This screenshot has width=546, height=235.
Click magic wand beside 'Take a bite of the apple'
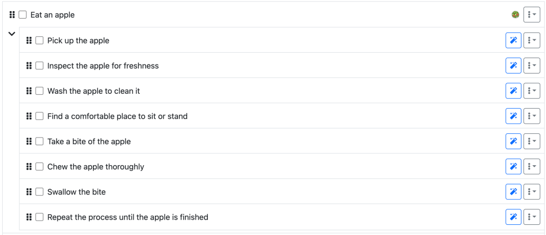(x=513, y=141)
